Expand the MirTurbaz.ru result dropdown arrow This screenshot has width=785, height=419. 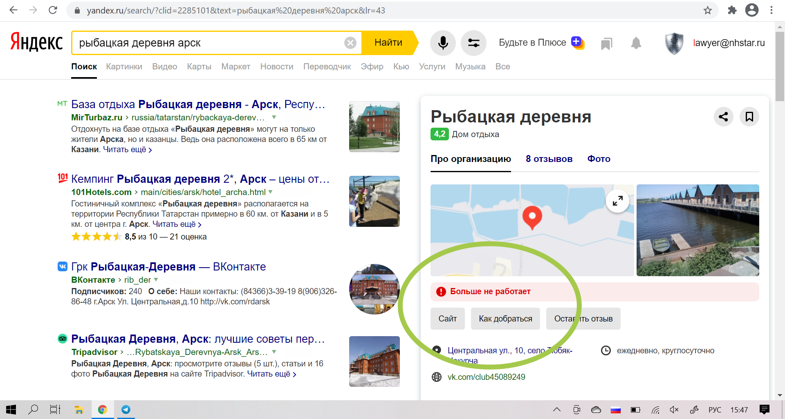[274, 117]
